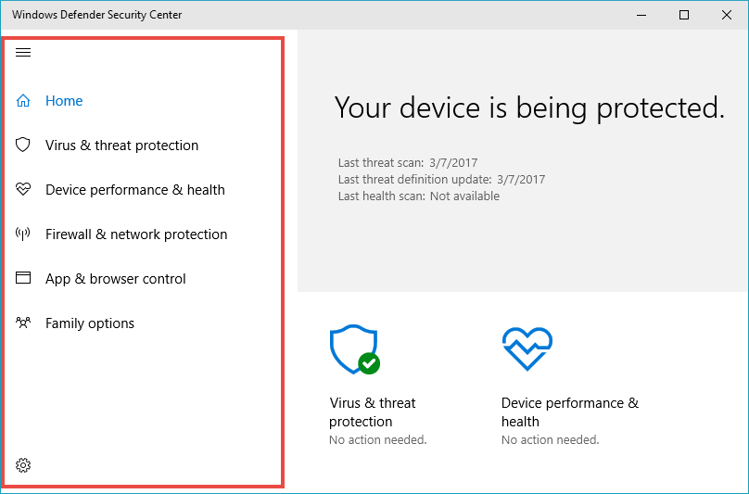Screen dimensions: 749x494
Task: Select App & browser control
Action: tap(116, 279)
